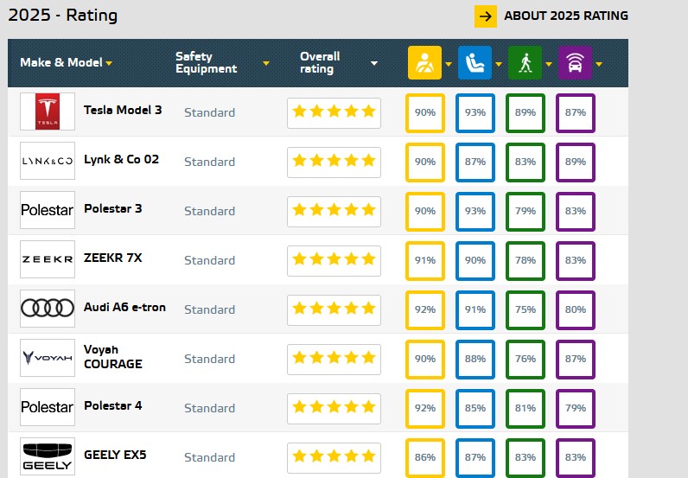Open Voyah COURAGE results
The height and width of the screenshot is (478, 688).
112,356
